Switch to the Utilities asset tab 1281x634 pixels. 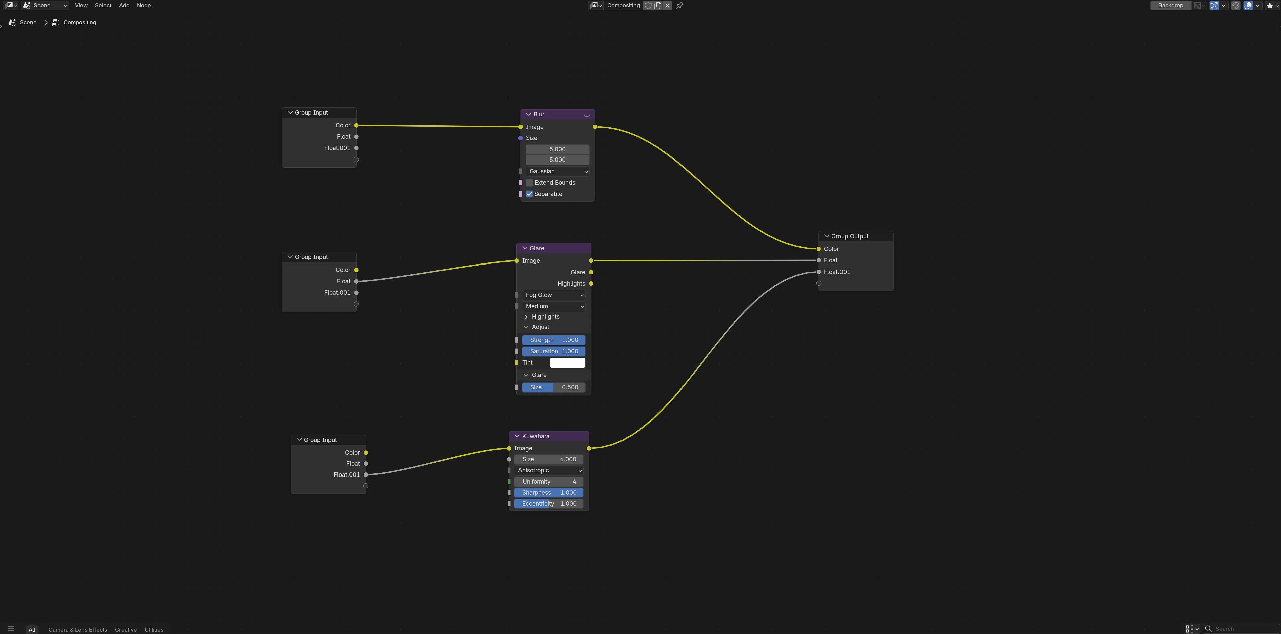point(154,630)
